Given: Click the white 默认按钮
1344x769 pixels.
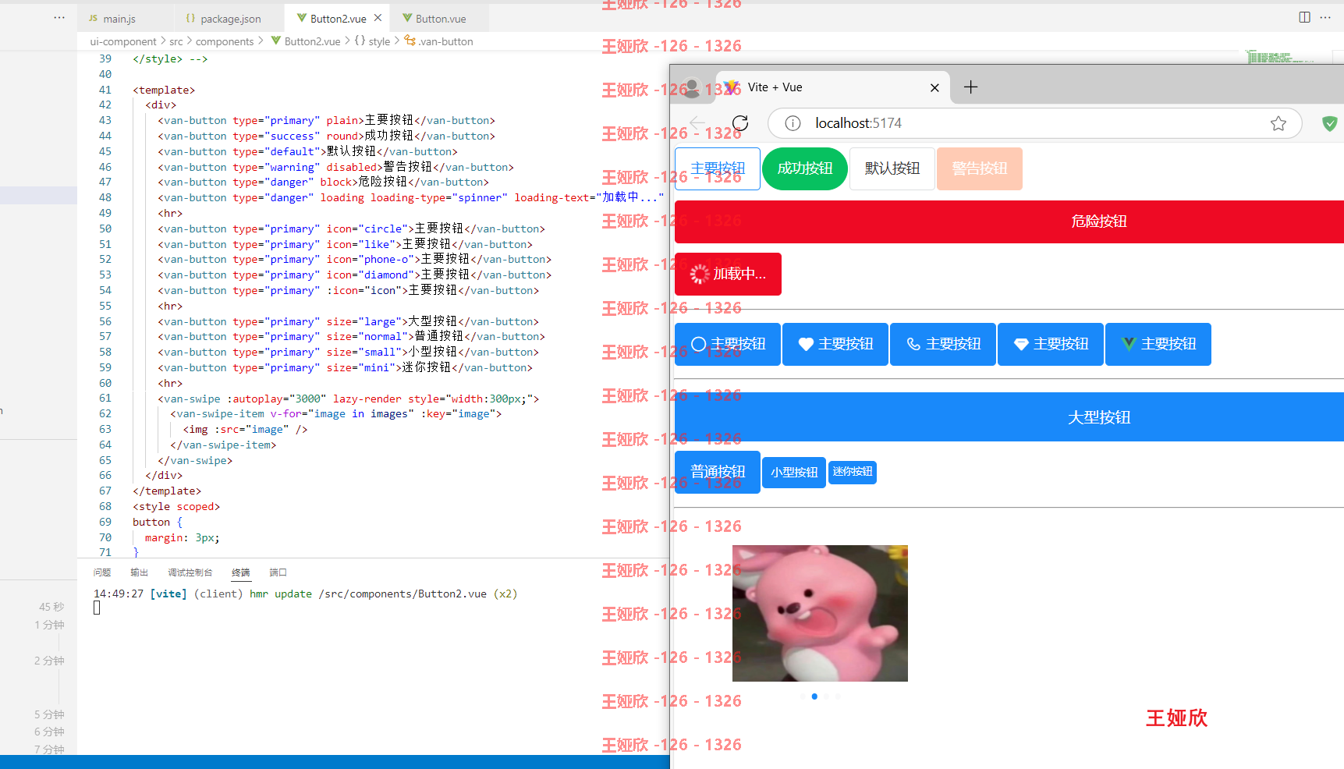Looking at the screenshot, I should [x=892, y=168].
